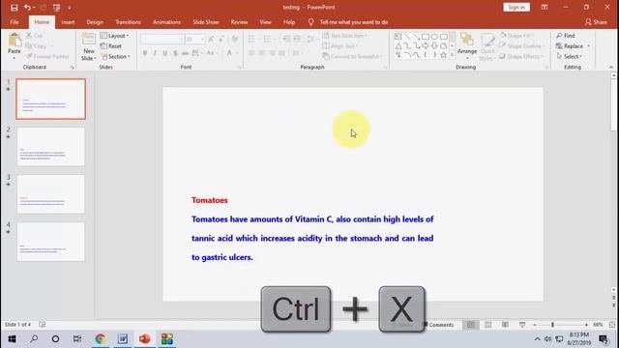Select the Down Arrow shape
Viewport: 619px width, 348px height.
pos(434,46)
